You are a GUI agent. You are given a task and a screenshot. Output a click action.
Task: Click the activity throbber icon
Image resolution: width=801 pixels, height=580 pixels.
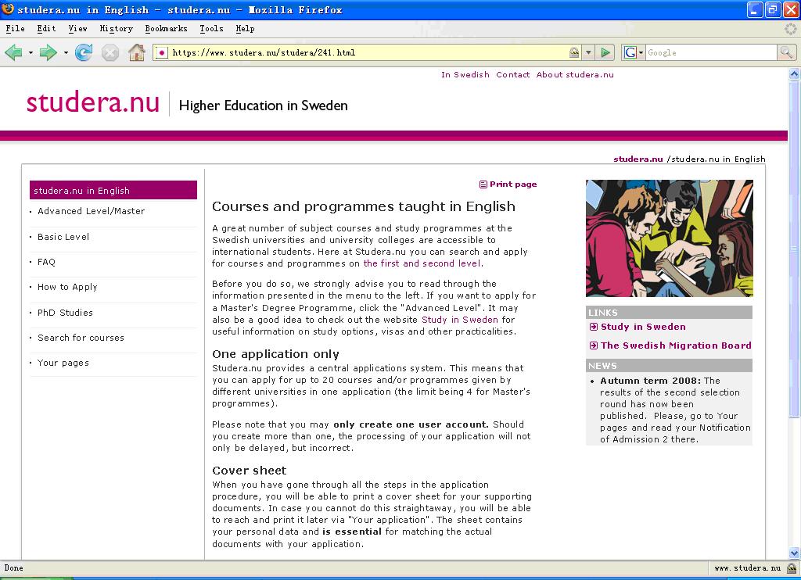click(x=790, y=29)
